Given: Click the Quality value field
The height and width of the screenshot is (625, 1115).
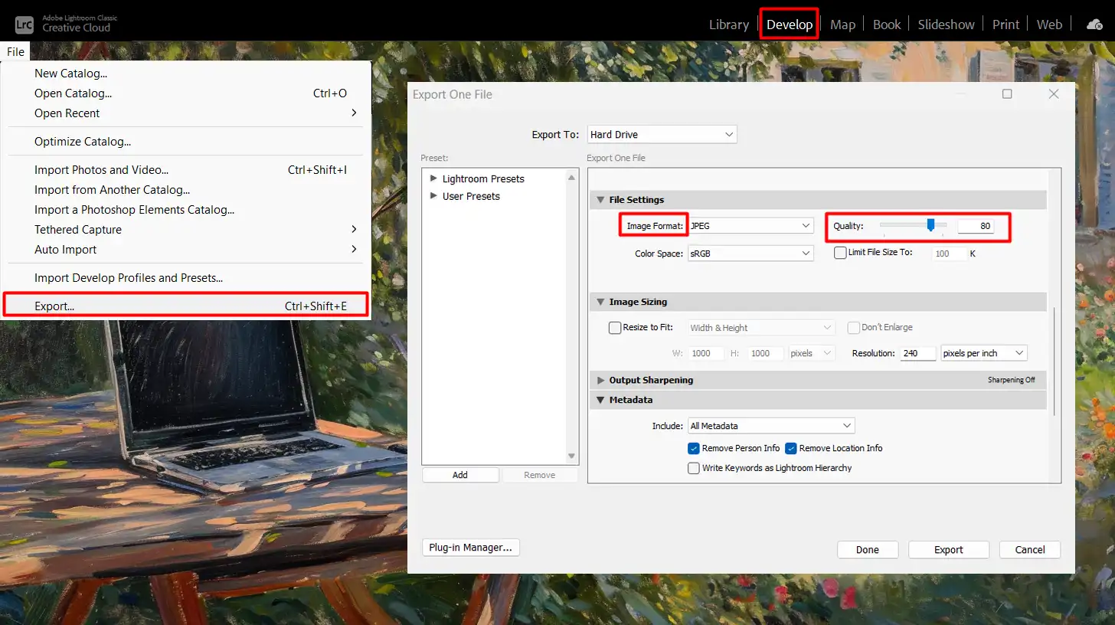Looking at the screenshot, I should pyautogui.click(x=976, y=226).
